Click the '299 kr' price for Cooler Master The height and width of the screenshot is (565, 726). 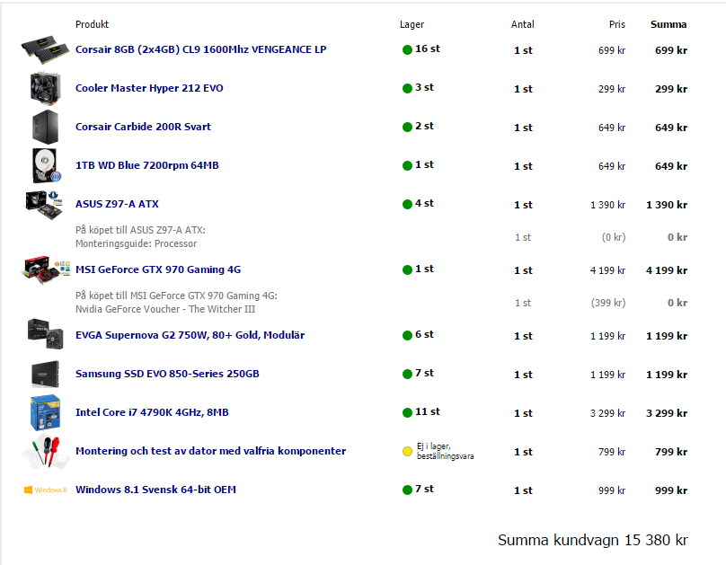coord(612,89)
